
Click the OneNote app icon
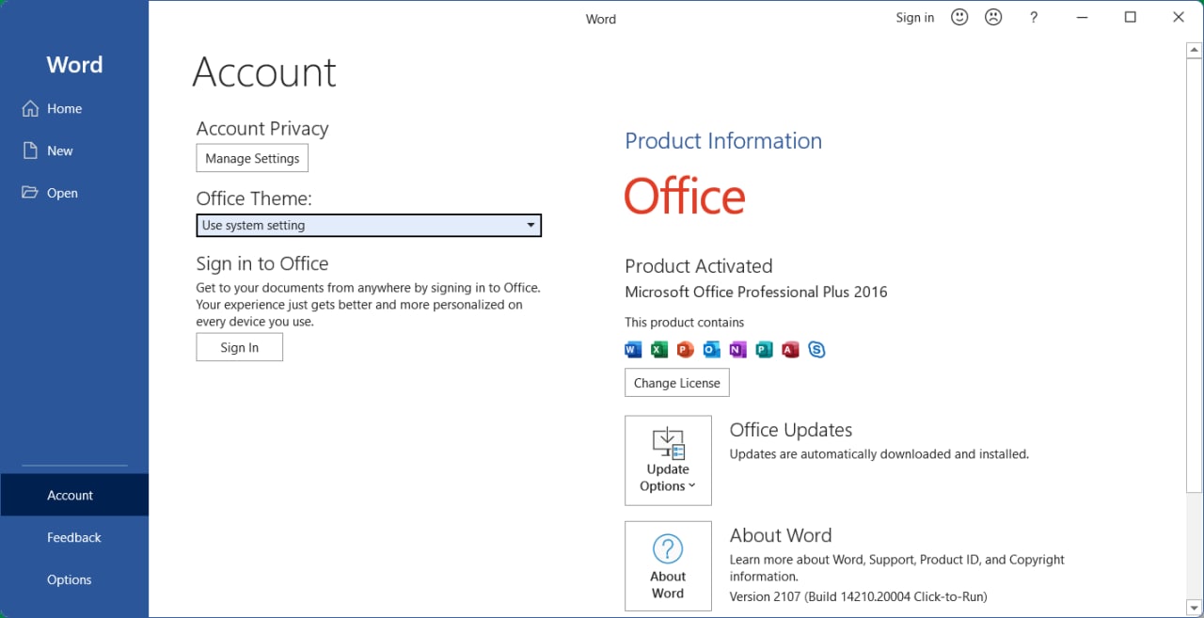738,350
